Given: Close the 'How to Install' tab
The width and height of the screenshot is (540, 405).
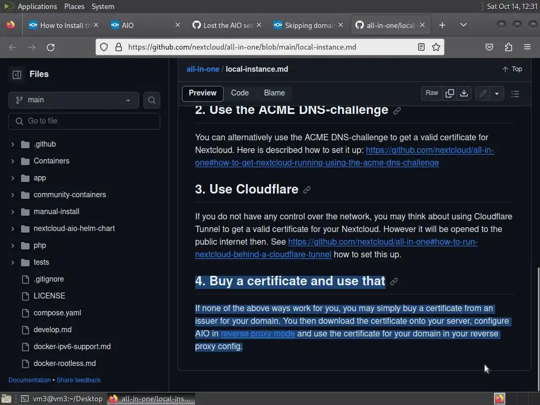Looking at the screenshot, I should coord(96,25).
